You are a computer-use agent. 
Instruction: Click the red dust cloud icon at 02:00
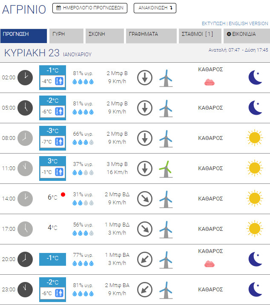coord(210,82)
